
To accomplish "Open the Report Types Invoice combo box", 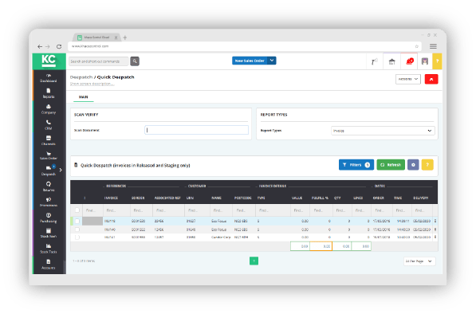I will pyautogui.click(x=383, y=131).
